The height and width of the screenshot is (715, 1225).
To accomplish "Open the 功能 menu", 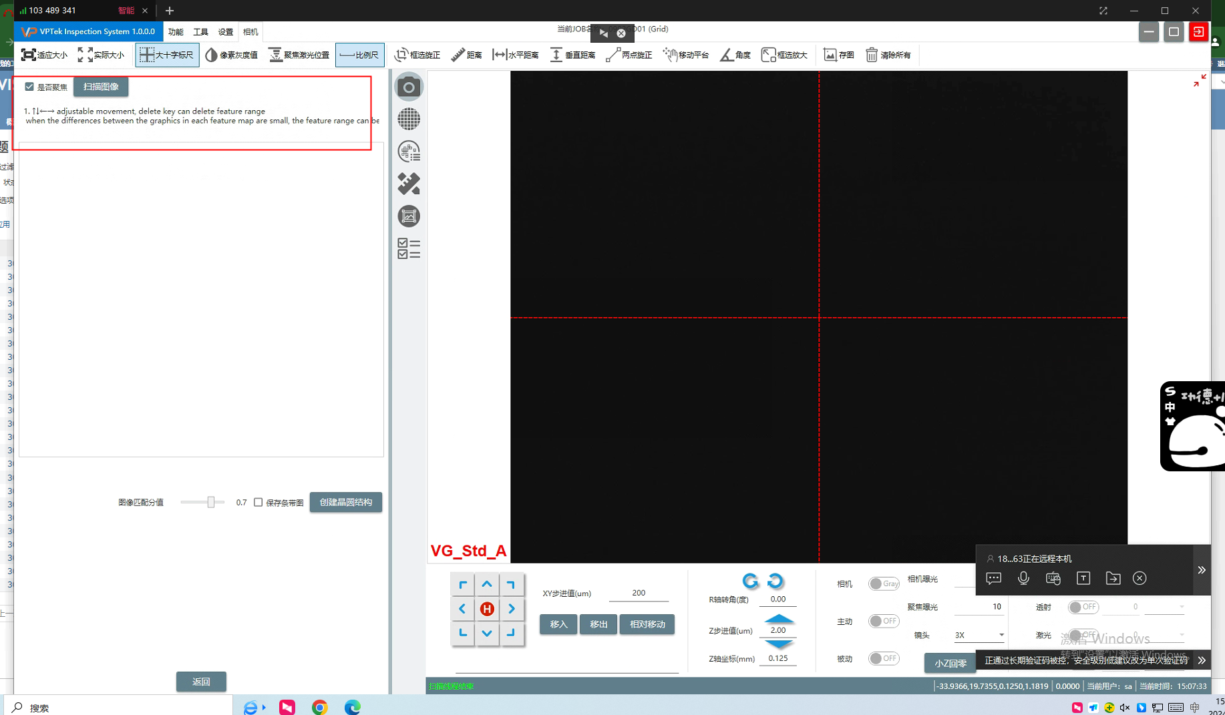I will (175, 32).
